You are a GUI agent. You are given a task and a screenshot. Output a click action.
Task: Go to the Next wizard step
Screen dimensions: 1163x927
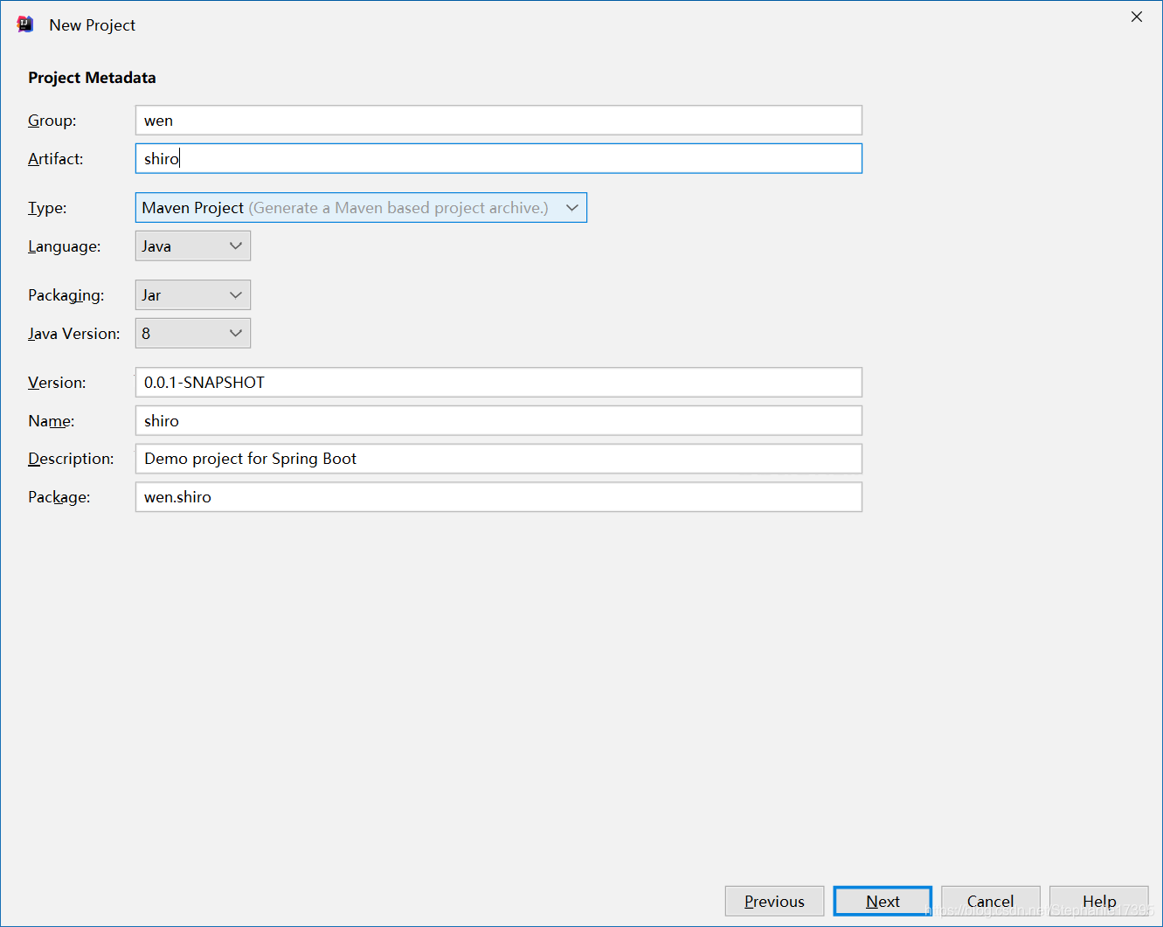[x=883, y=901]
